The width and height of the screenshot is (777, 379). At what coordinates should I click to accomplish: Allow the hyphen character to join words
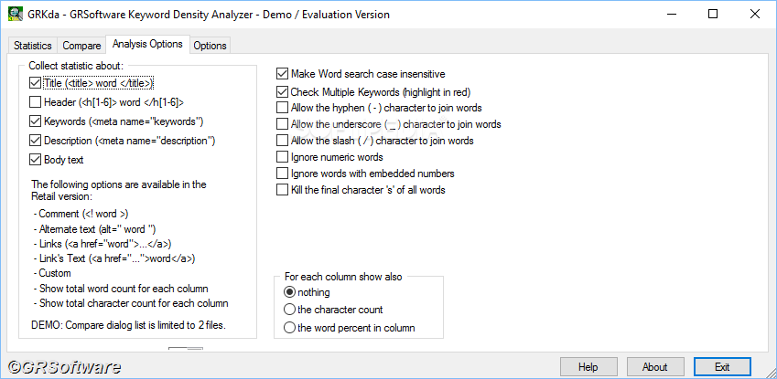282,108
